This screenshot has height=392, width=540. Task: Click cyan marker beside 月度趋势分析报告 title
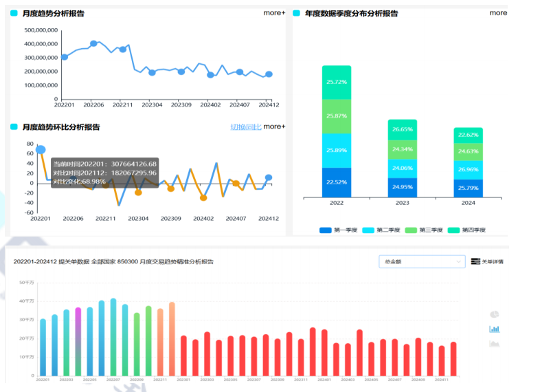[14, 14]
